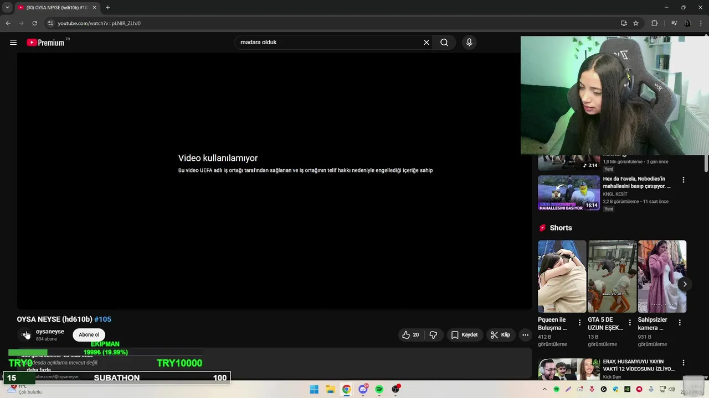View site information icon in address bar
Viewport: 709px width, 398px height.
coord(50,23)
